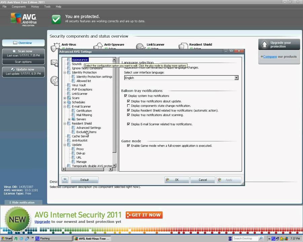
Task: Click the Overview folder icon
Action: (15, 43)
